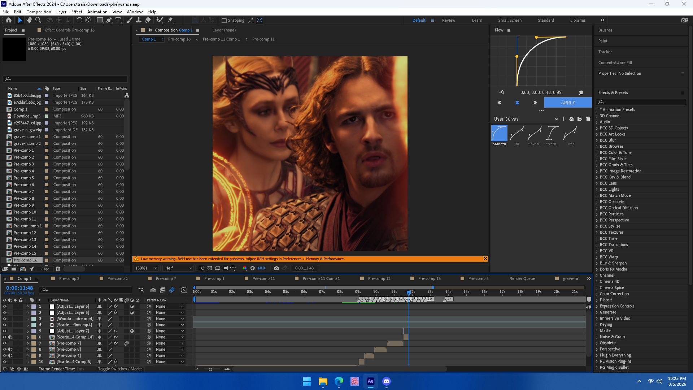Viewport: 693px width, 390px height.
Task: Toggle the Snapping checkbox
Action: pos(224,21)
